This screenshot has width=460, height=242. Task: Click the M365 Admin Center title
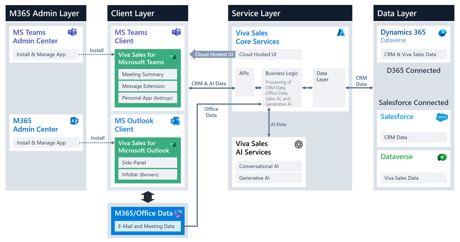pos(35,125)
